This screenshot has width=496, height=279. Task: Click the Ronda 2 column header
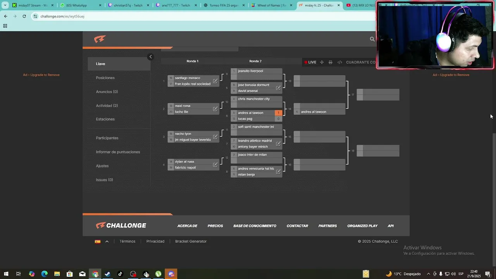point(255,61)
